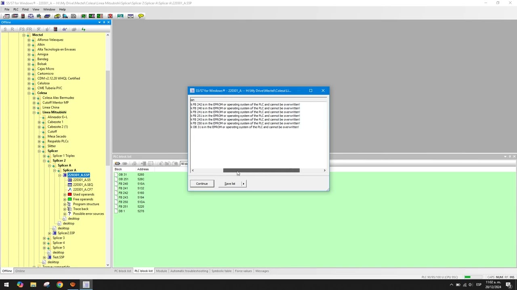Open the Save list dropdown arrow
The image size is (517, 290).
[243, 184]
